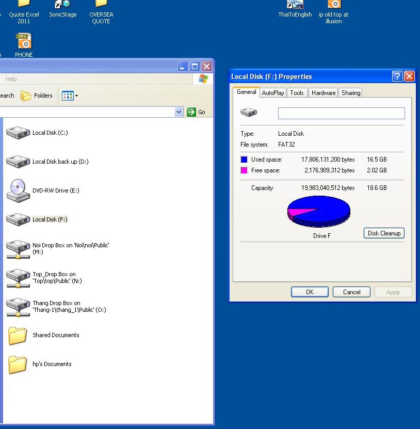Click the DVD-RW Drive (E:) icon
This screenshot has height=429, width=420.
18,190
